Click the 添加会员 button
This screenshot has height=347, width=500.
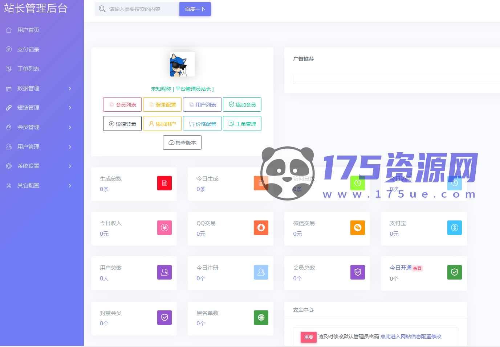tap(242, 104)
